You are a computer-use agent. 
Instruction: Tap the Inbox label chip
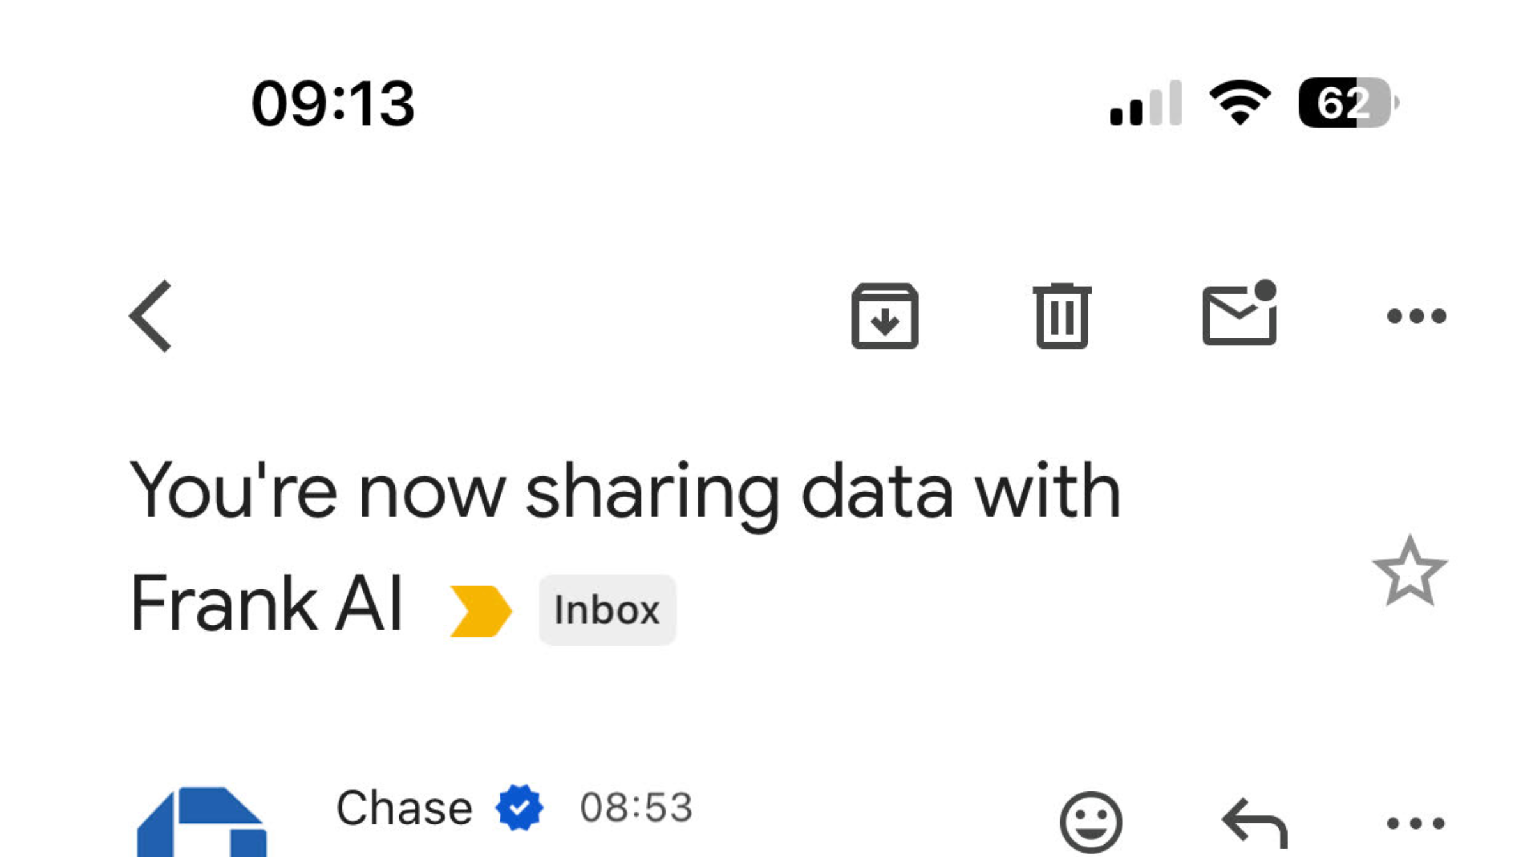point(607,610)
